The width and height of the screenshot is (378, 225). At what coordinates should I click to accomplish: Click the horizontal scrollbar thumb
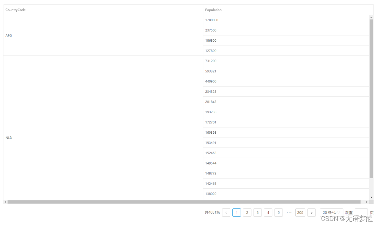184,202
